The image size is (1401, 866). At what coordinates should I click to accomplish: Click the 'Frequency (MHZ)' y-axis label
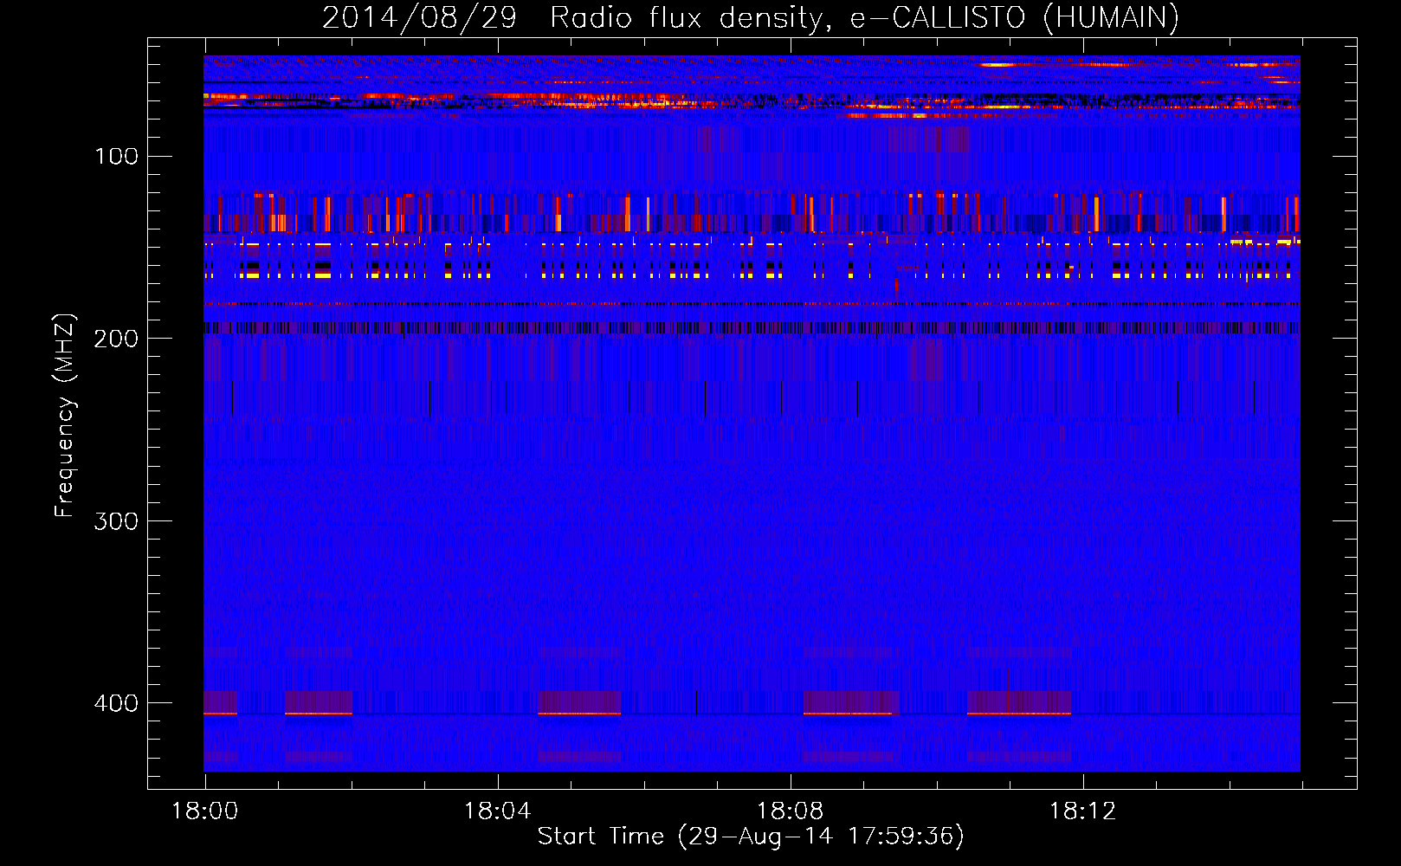[65, 416]
